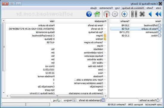
Task: Switch to the Histórico bottom tab
Action: click(x=69, y=100)
